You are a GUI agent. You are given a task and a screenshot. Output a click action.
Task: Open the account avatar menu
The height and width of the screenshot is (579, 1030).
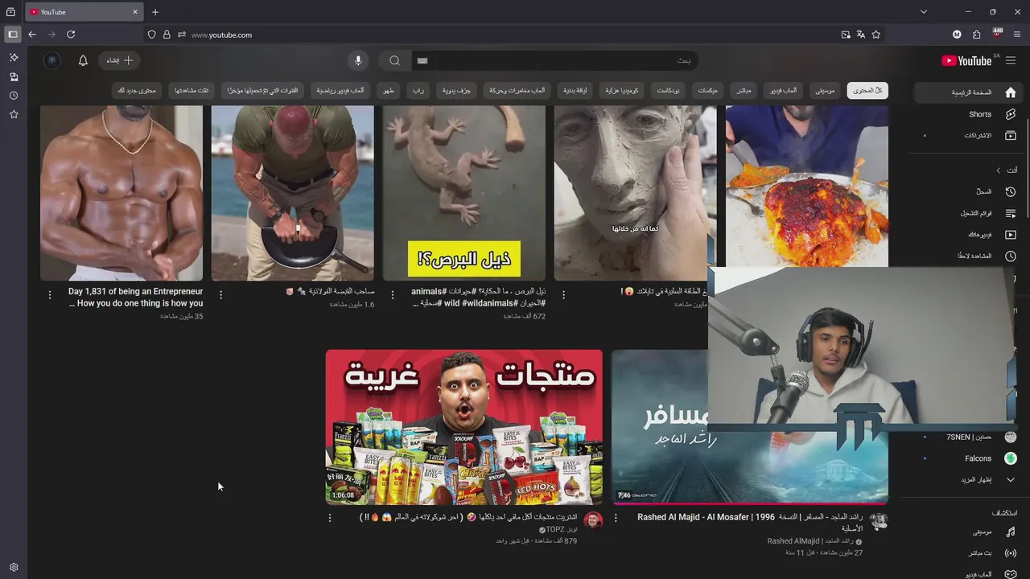pos(52,60)
